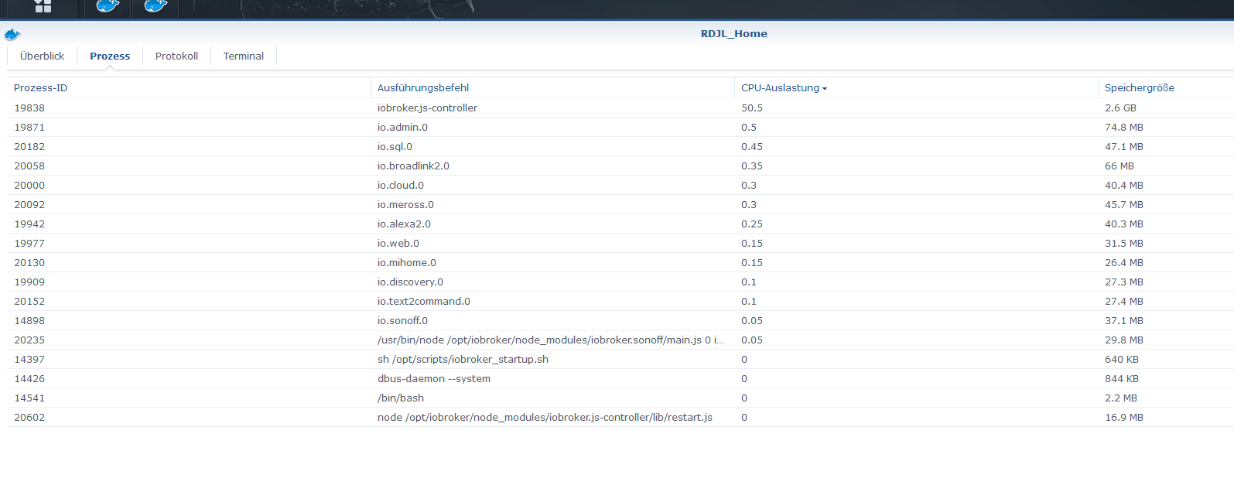This screenshot has height=485, width=1234.
Task: Switch to the Überblick tab
Action: click(x=43, y=56)
